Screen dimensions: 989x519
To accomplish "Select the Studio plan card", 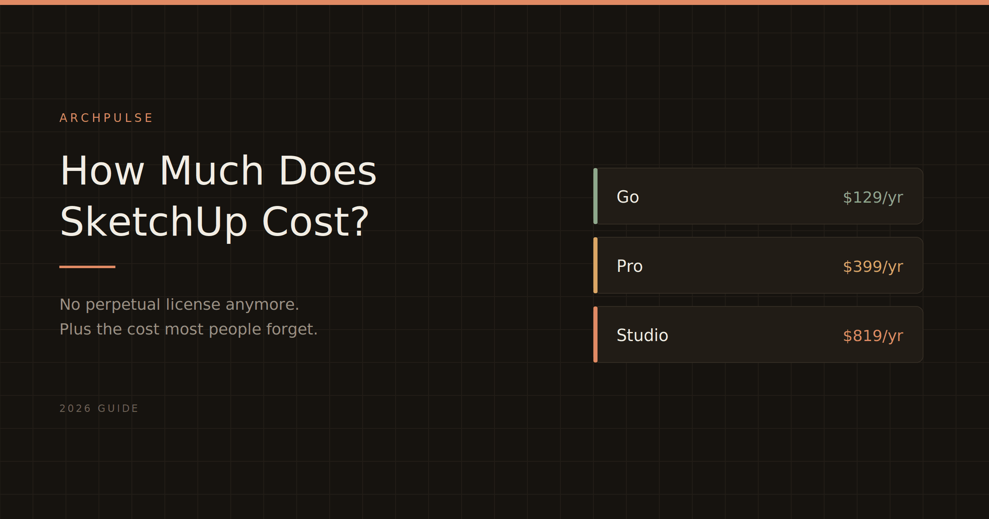I will click(x=758, y=334).
